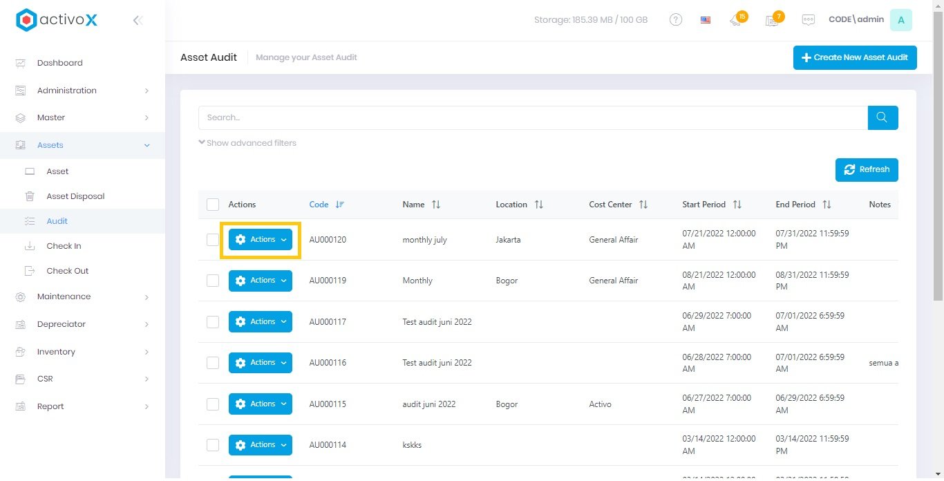The image size is (944, 481).
Task: Open Actions dropdown for monthly july
Action: coord(261,240)
